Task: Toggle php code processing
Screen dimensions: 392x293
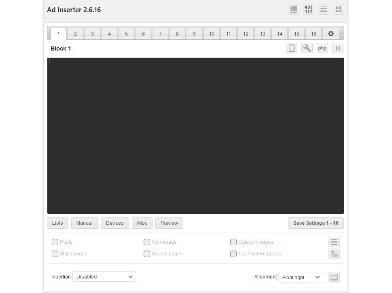Action: click(322, 48)
